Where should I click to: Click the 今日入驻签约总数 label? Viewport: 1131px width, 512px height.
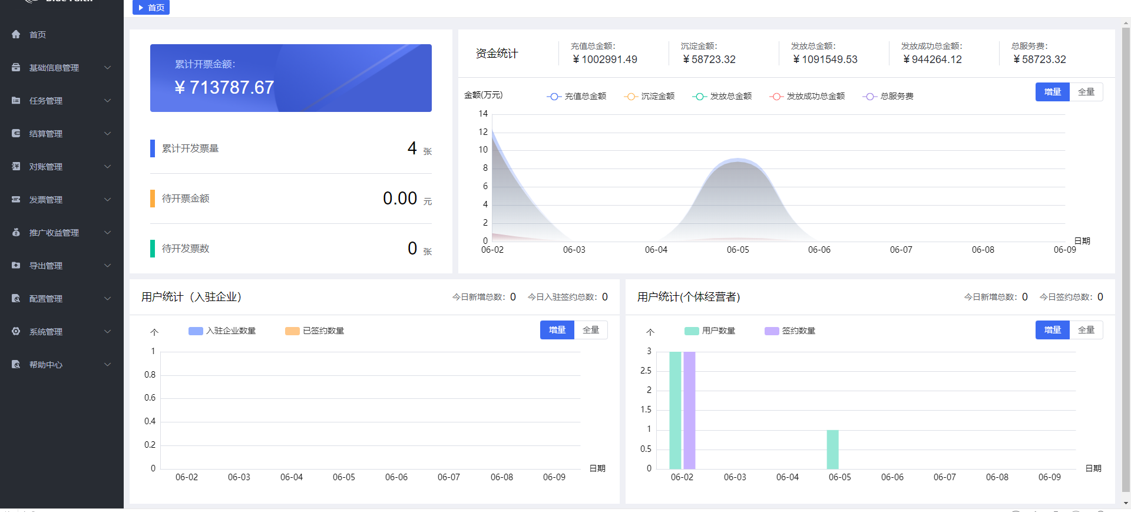click(x=564, y=297)
